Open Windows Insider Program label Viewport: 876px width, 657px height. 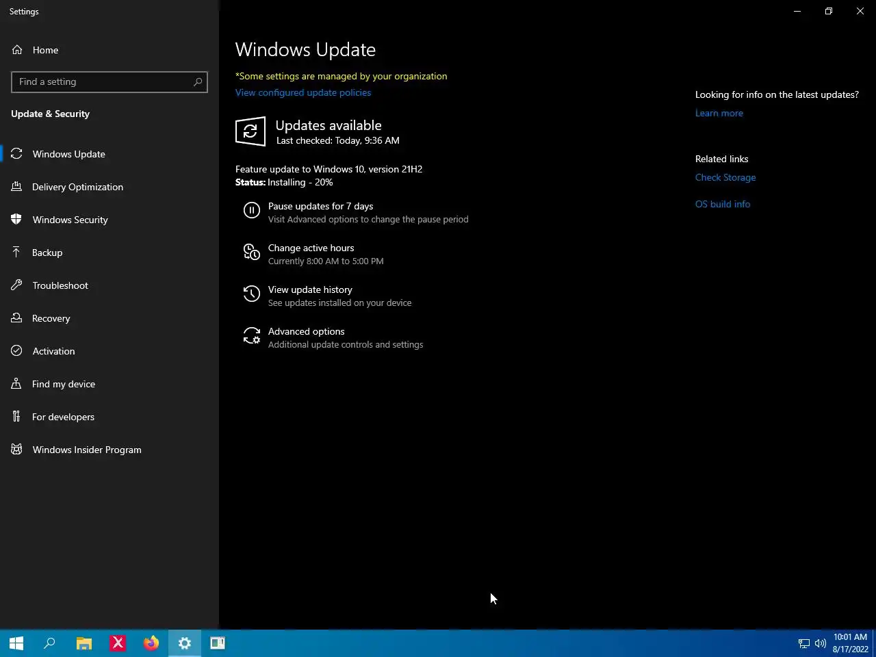pyautogui.click(x=87, y=450)
